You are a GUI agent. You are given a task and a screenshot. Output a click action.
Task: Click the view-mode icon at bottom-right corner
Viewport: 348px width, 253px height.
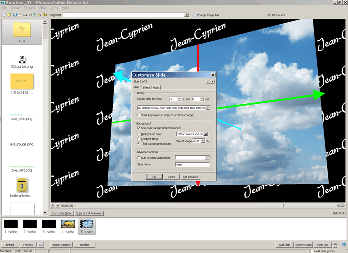tap(344, 245)
